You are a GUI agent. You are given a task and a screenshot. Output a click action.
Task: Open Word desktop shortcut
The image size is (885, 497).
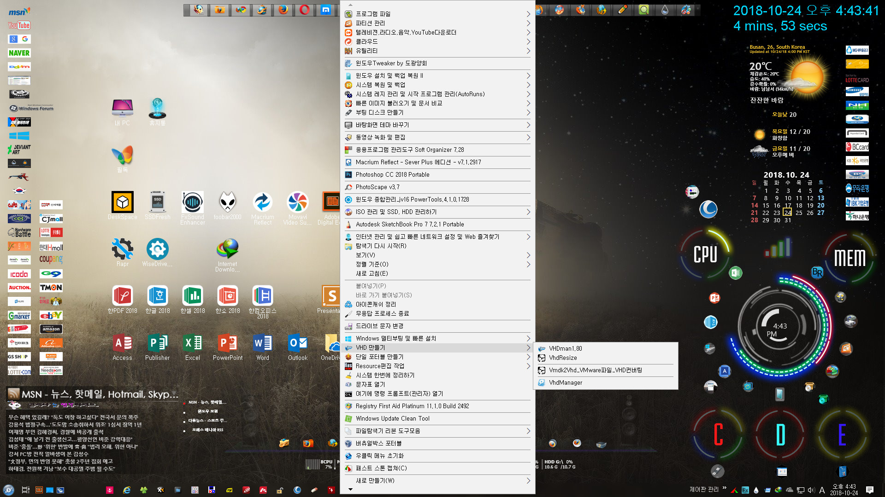tap(263, 347)
